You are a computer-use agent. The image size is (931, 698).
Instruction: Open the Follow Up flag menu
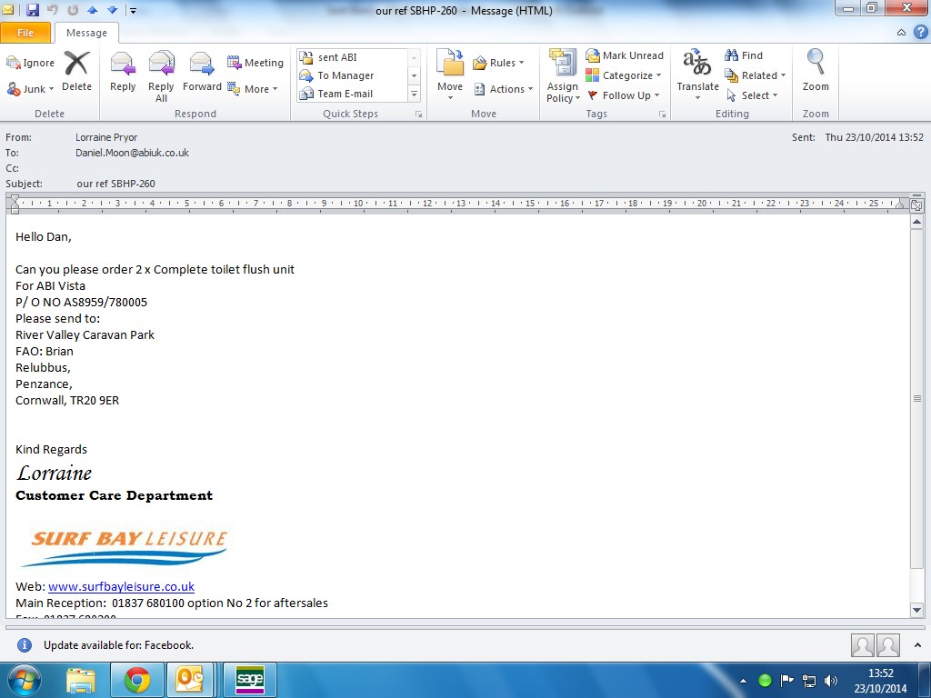[x=623, y=95]
